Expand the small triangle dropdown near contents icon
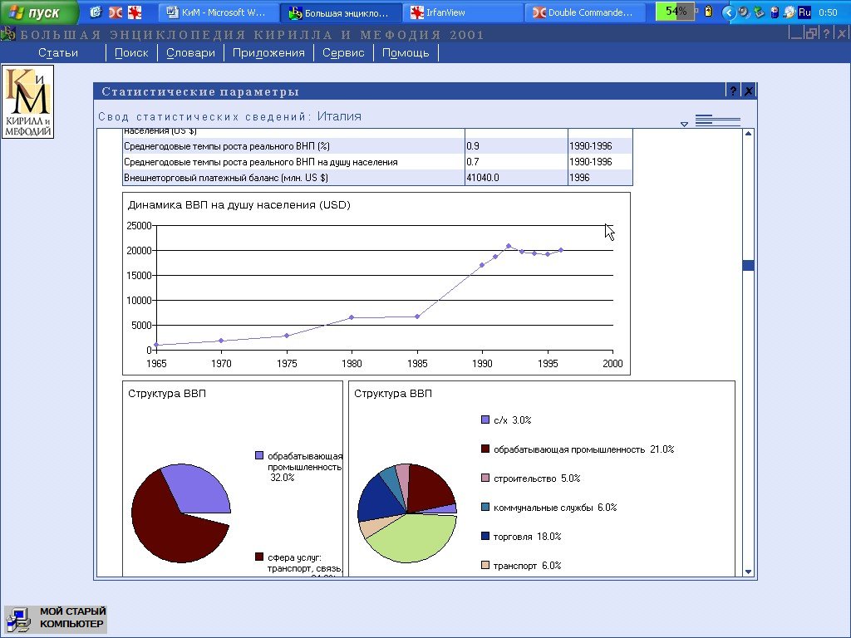This screenshot has width=851, height=638. (x=684, y=124)
